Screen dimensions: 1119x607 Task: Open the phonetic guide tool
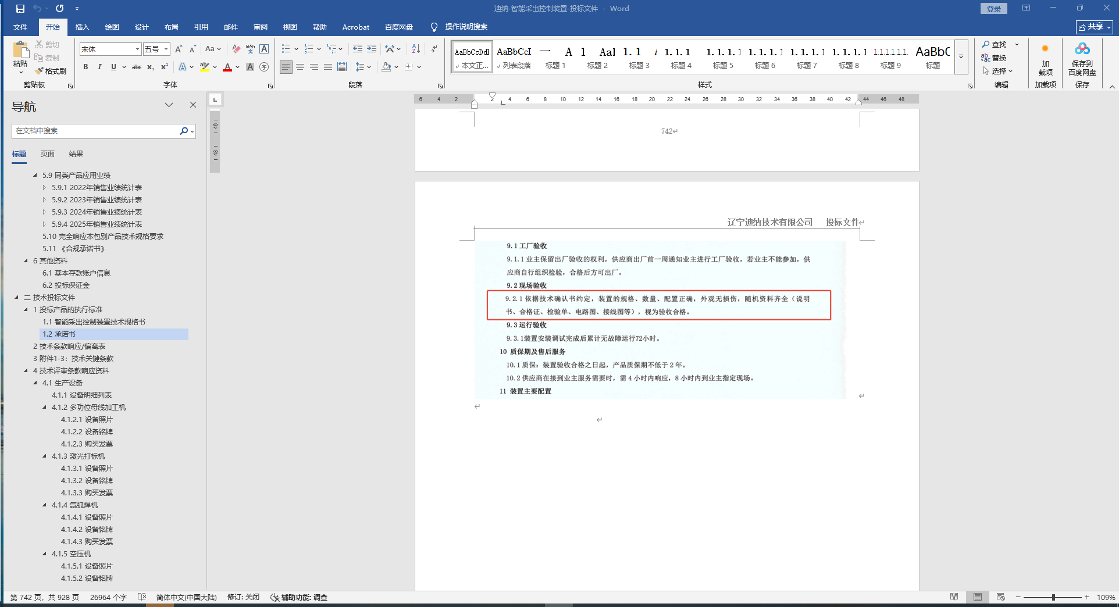[x=250, y=49]
